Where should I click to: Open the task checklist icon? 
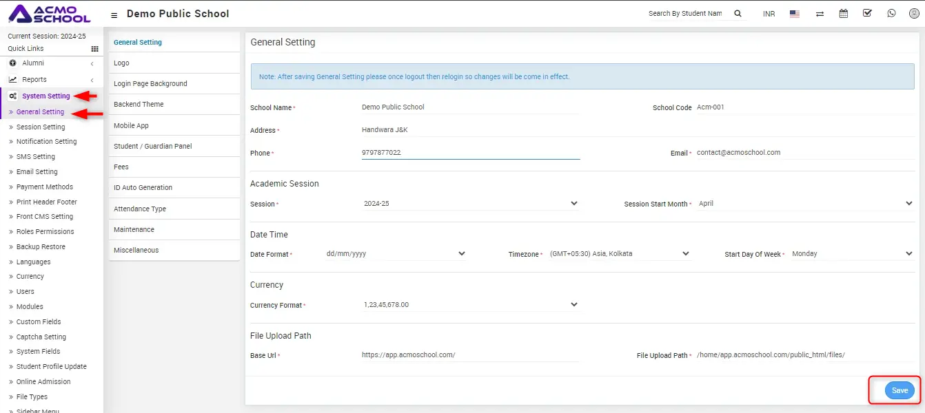coord(867,14)
